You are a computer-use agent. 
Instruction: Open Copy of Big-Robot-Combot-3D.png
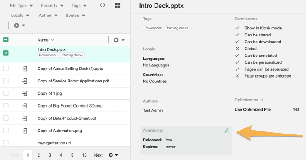(x=70, y=106)
